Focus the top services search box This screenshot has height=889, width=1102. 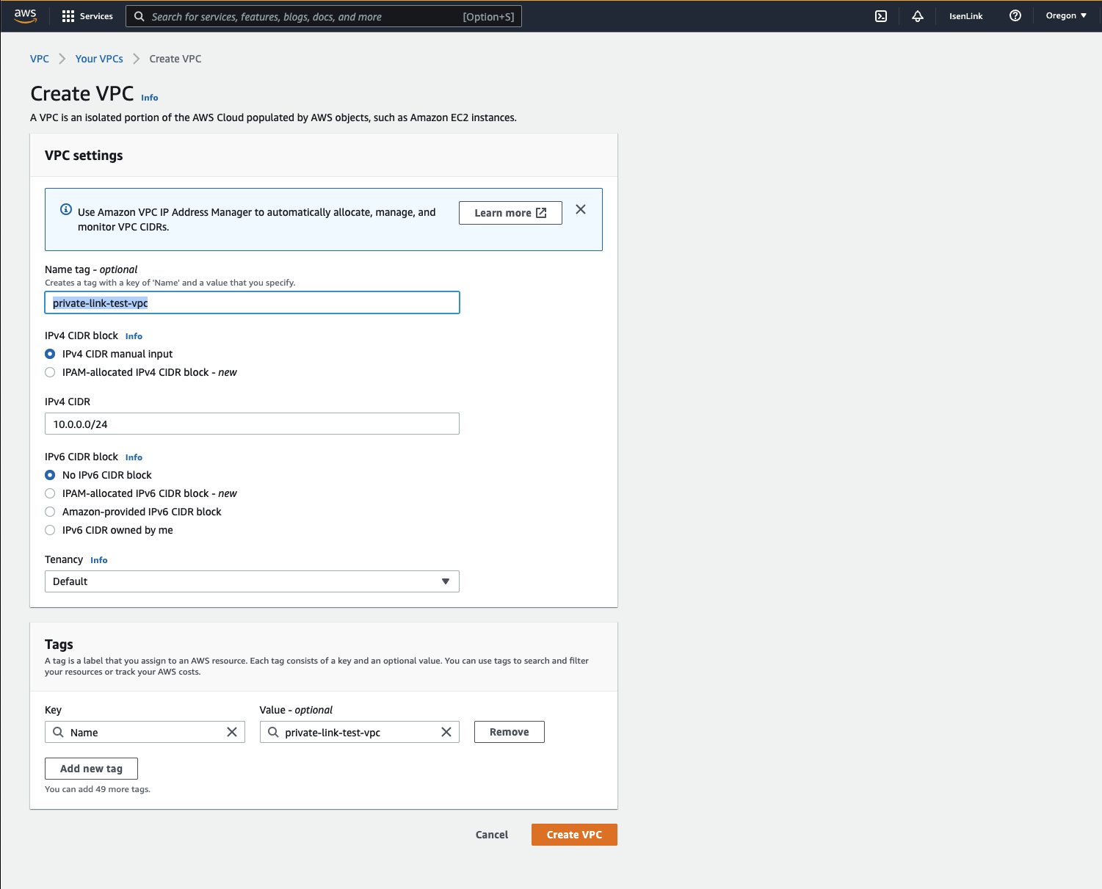click(x=324, y=16)
